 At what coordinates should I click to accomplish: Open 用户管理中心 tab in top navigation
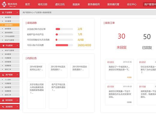(x=150, y=4)
